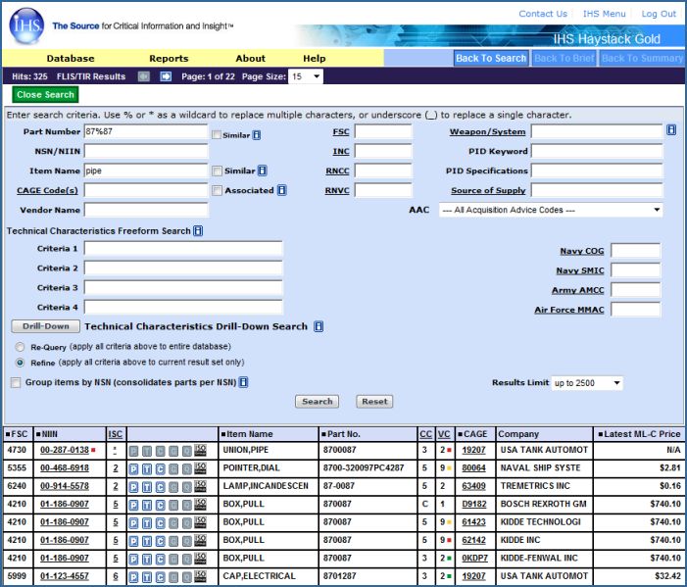Viewport: 687px width, 587px height.
Task: Open P icon in LAMP,INCANDESCEN row
Action: [x=133, y=487]
